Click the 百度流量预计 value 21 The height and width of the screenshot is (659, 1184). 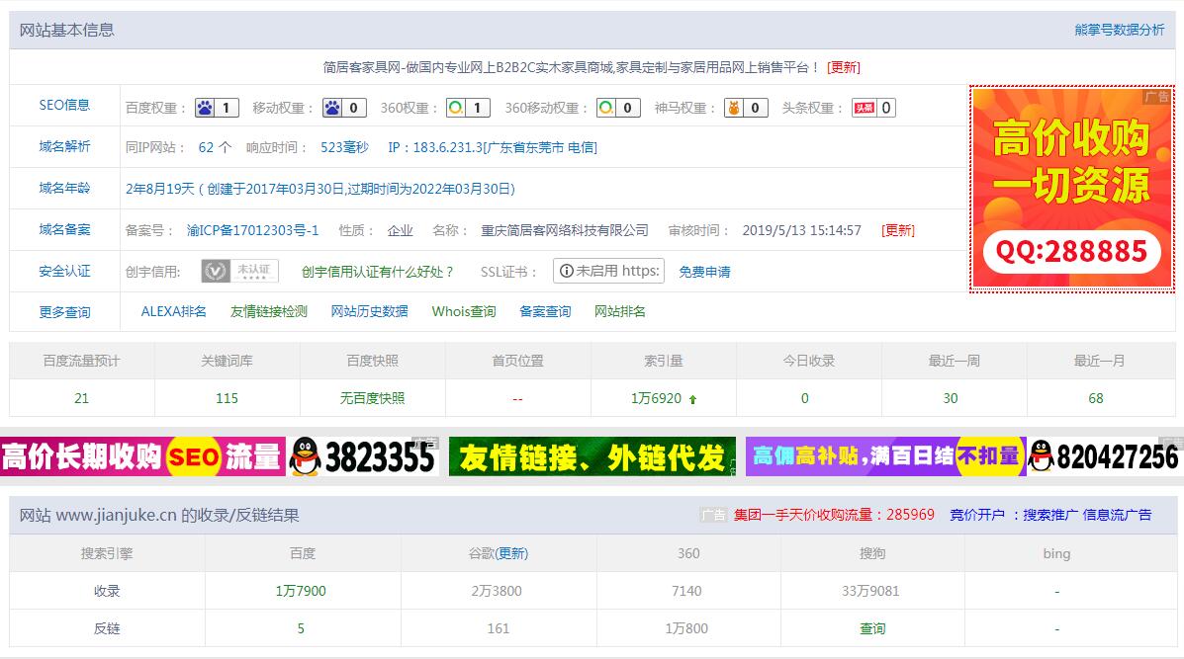point(81,398)
